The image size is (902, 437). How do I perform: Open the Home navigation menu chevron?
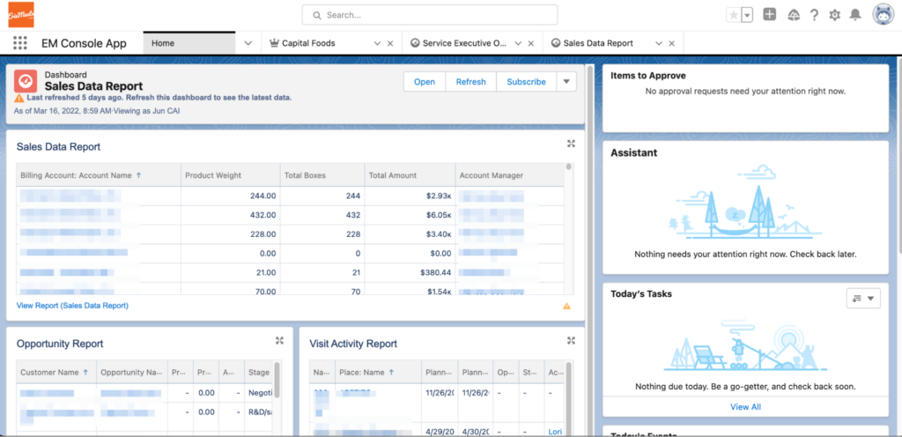(x=248, y=43)
